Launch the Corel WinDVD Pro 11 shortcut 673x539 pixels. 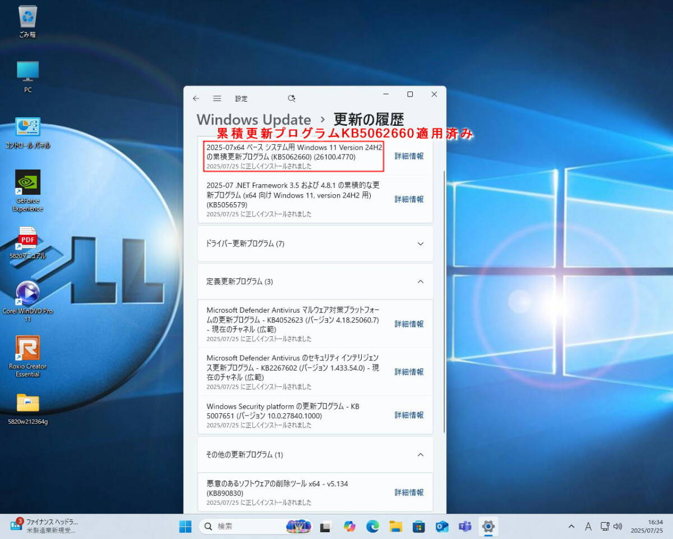tap(27, 302)
